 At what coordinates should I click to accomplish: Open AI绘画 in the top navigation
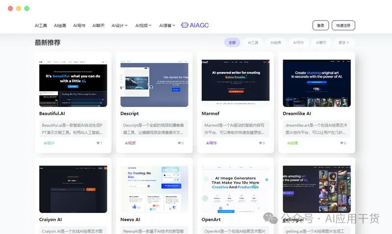[x=60, y=25]
